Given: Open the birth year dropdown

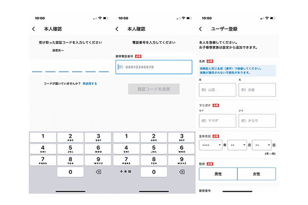Looking at the screenshot, I should click(210, 145).
